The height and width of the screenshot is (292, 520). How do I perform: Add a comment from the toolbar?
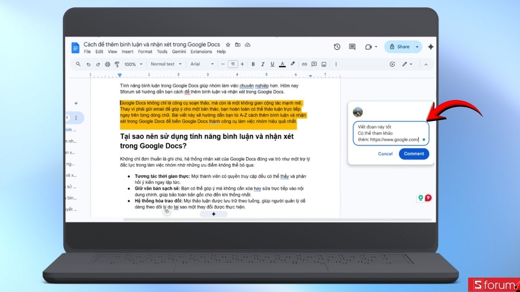click(314, 64)
